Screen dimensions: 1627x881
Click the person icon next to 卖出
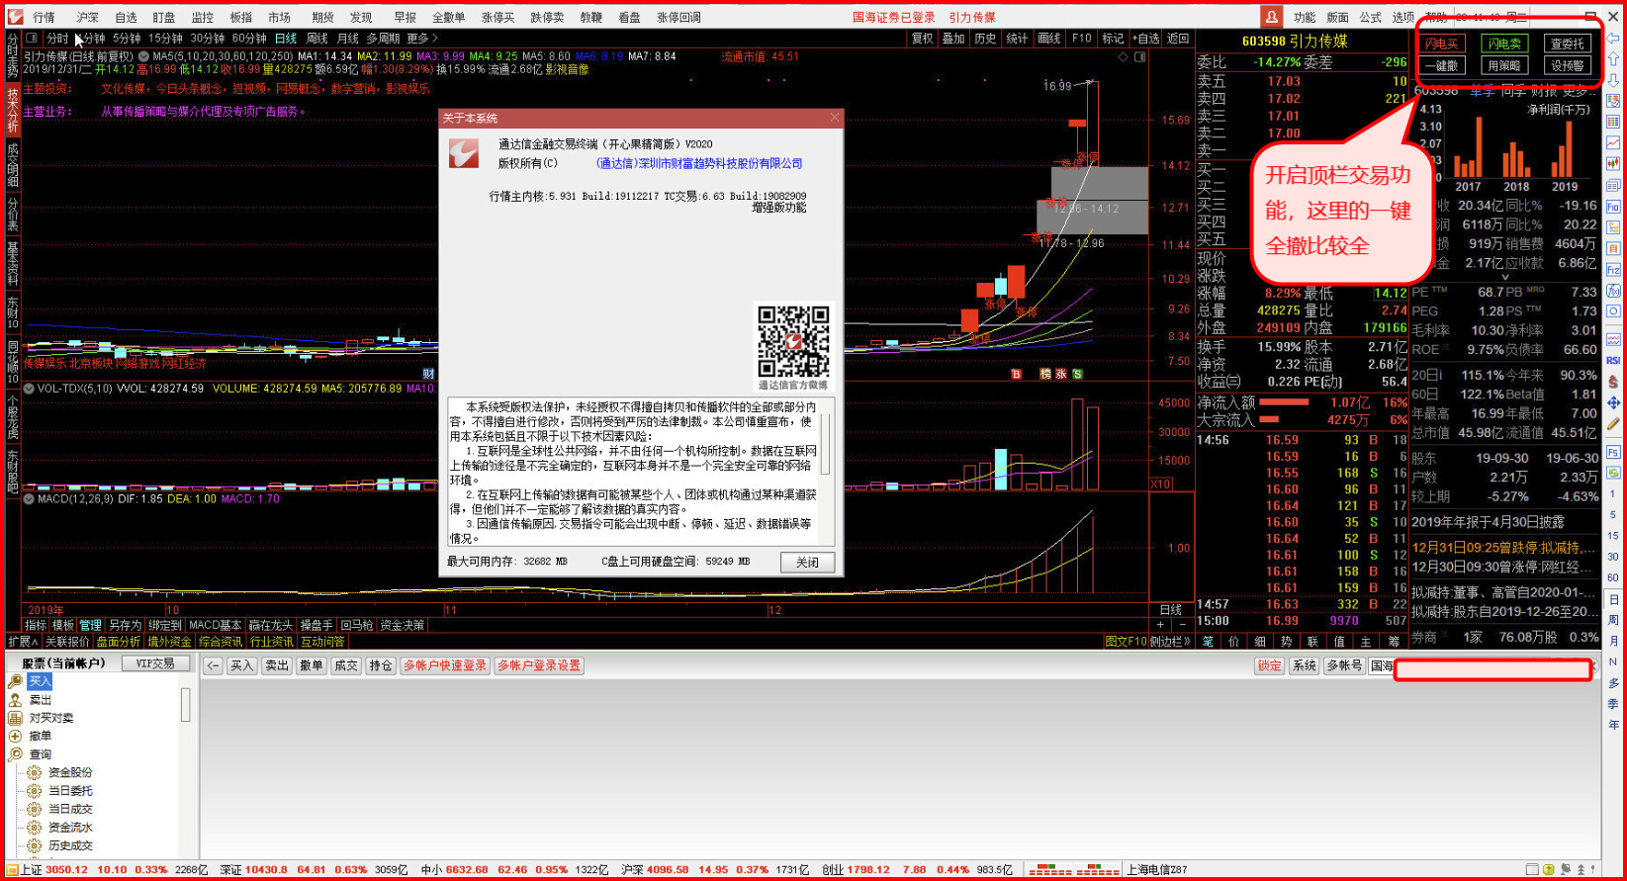15,699
